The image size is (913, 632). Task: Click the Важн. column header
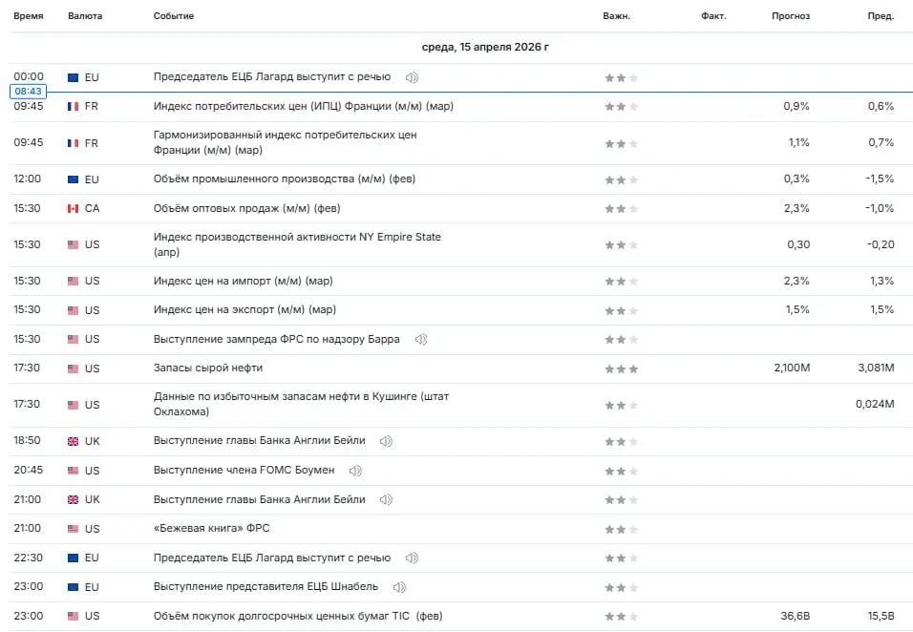pos(617,15)
